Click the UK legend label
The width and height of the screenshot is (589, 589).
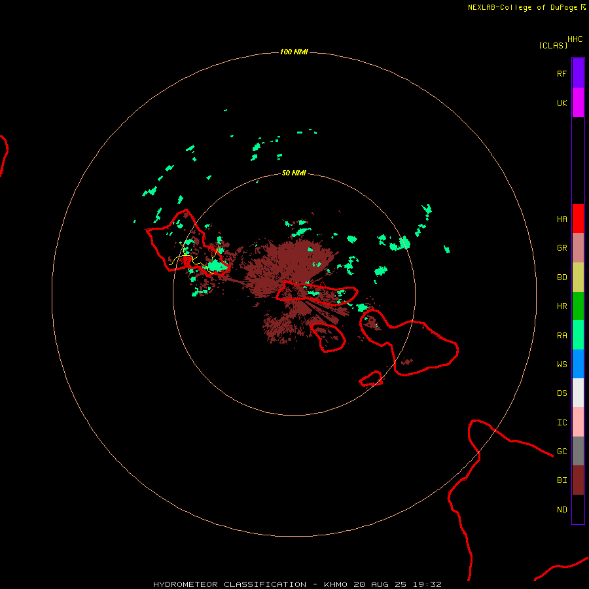[562, 103]
